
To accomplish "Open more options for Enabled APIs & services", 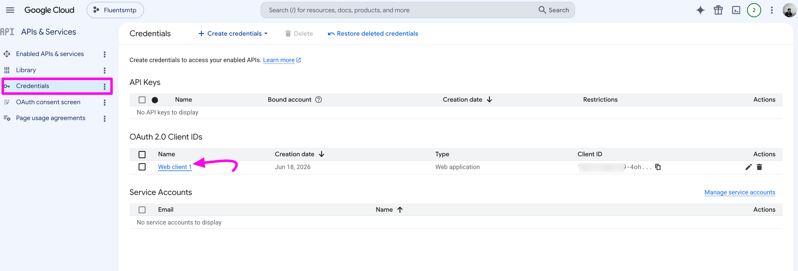I will click(x=105, y=54).
